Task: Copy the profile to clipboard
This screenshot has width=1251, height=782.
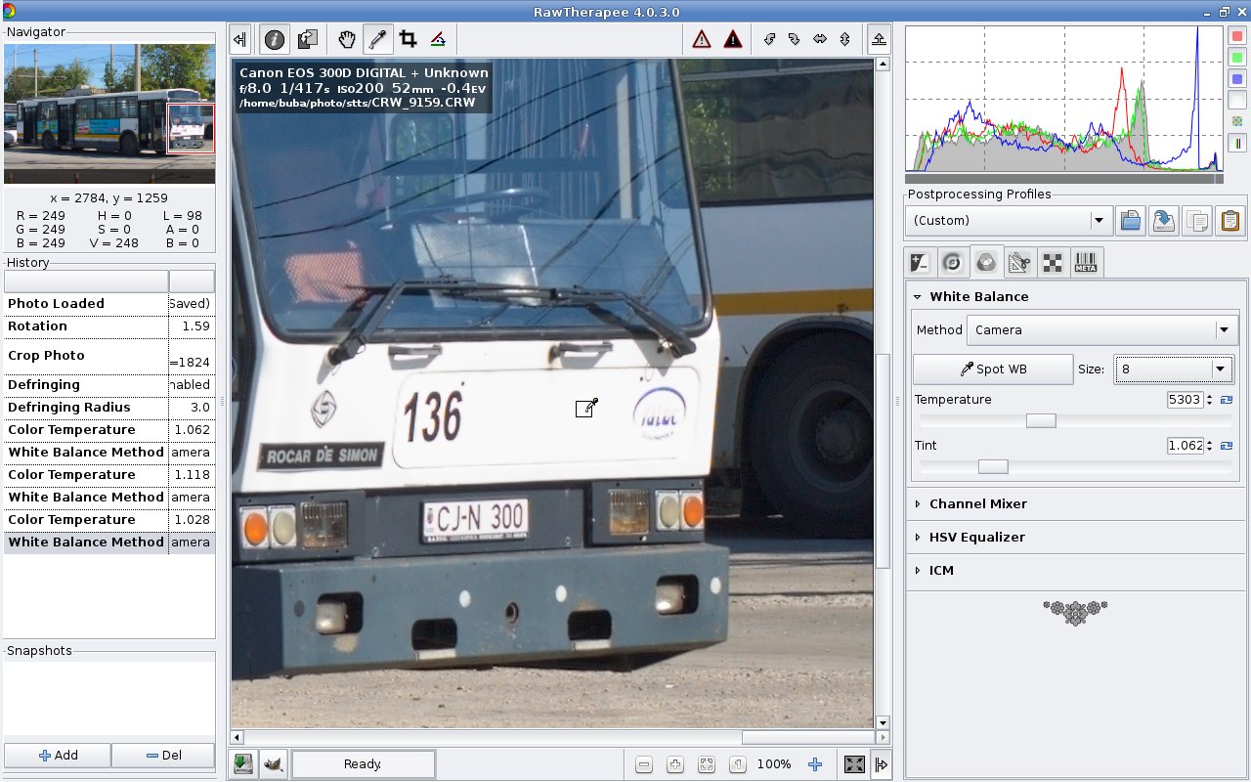Action: tap(1196, 221)
